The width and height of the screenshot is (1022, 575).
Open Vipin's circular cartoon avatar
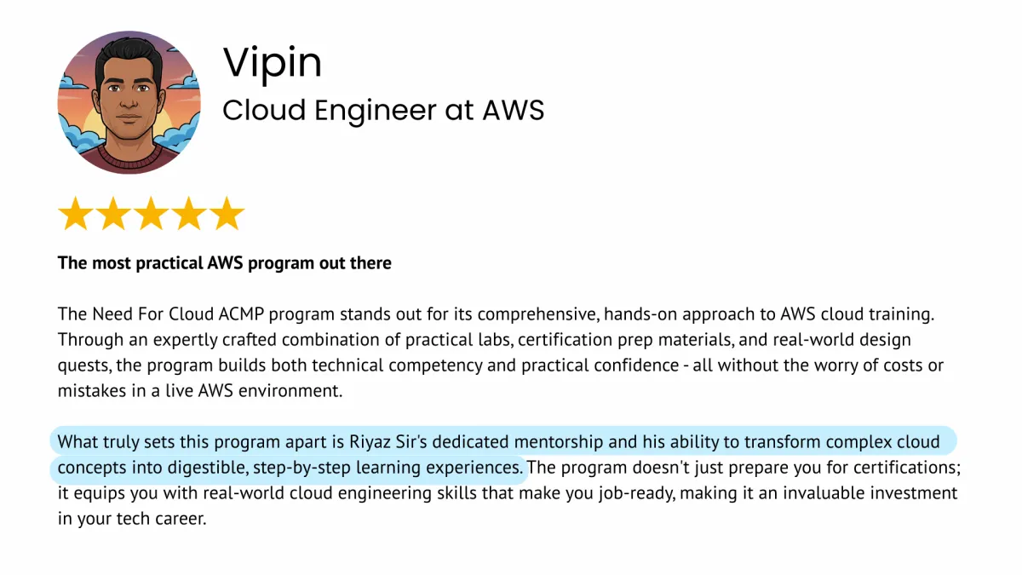(x=129, y=102)
